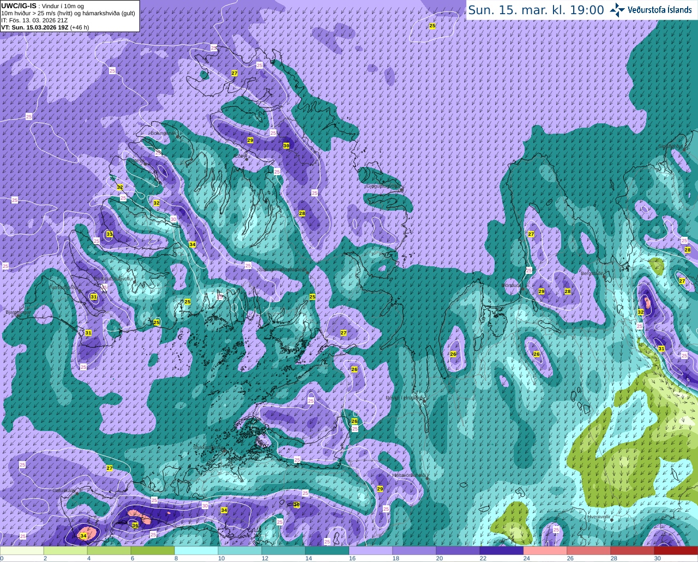
Task: Pick the light cyan legend swatch between 8 and 10
Action: [196, 551]
